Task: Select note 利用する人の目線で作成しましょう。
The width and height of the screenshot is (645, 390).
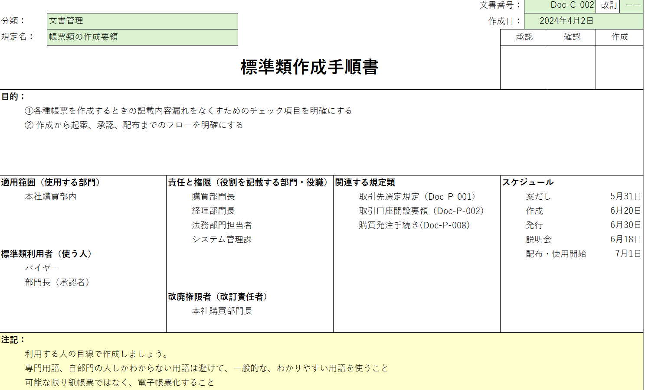Action: coord(97,354)
